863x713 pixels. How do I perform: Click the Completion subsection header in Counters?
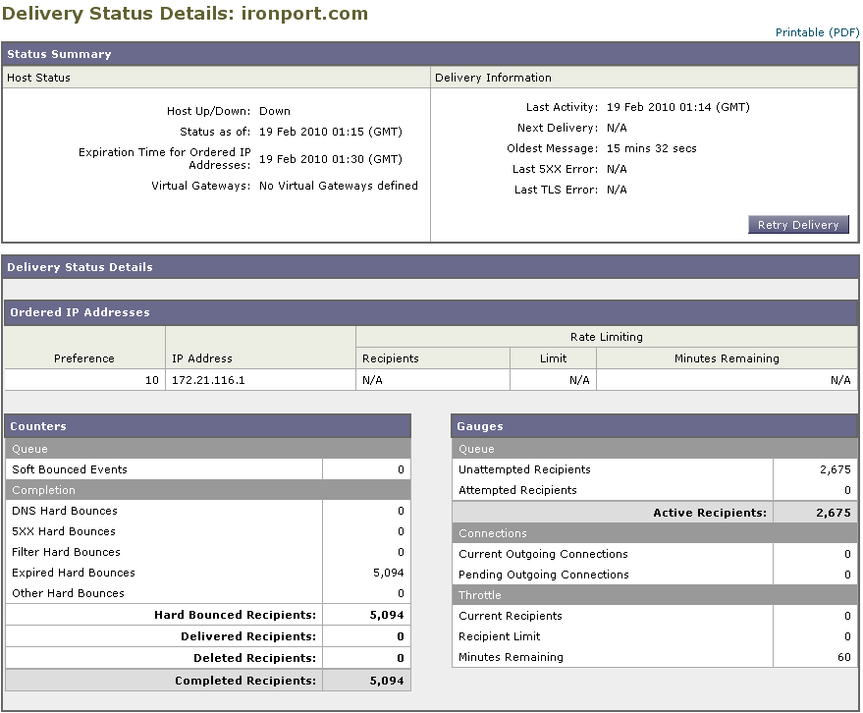(x=208, y=490)
